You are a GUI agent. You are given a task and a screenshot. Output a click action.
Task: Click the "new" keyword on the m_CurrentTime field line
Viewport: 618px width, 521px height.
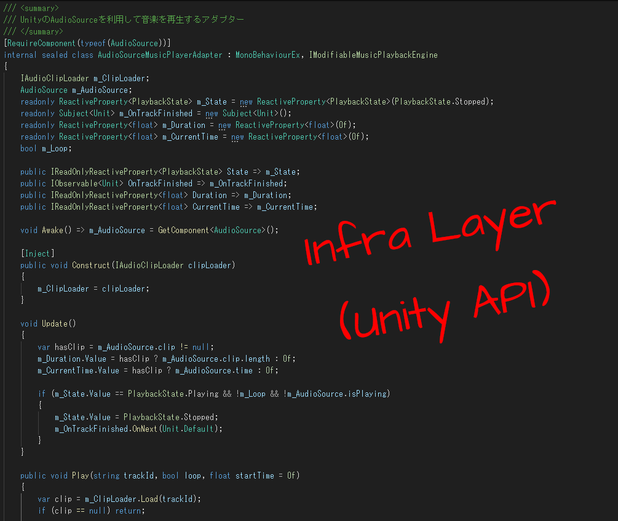[237, 137]
